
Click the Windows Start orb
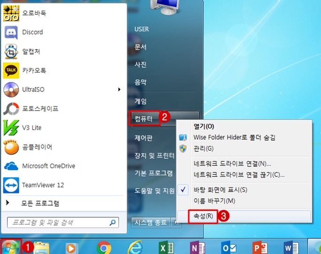pyautogui.click(x=11, y=247)
